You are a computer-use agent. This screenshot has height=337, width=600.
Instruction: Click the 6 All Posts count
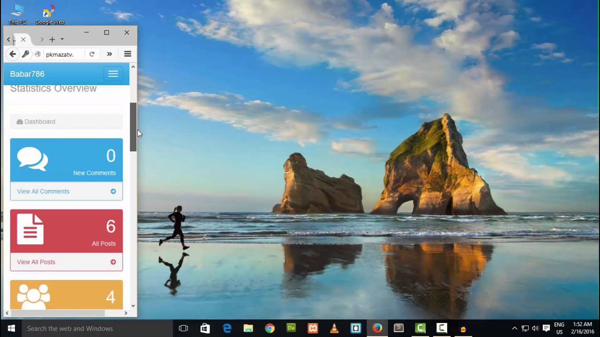point(111,227)
